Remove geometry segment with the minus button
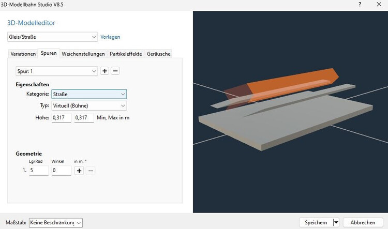 (x=90, y=170)
